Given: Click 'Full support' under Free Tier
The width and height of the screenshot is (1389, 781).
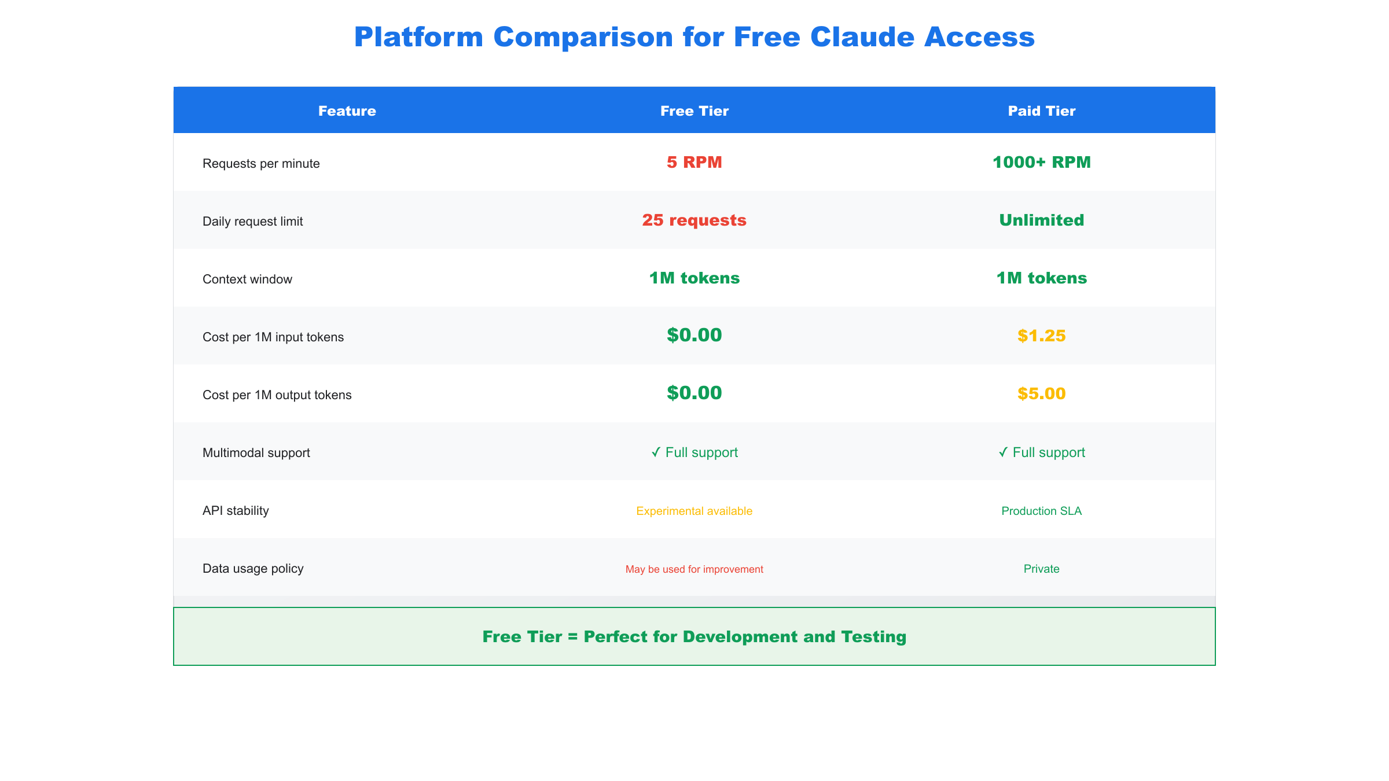Looking at the screenshot, I should click(x=694, y=452).
